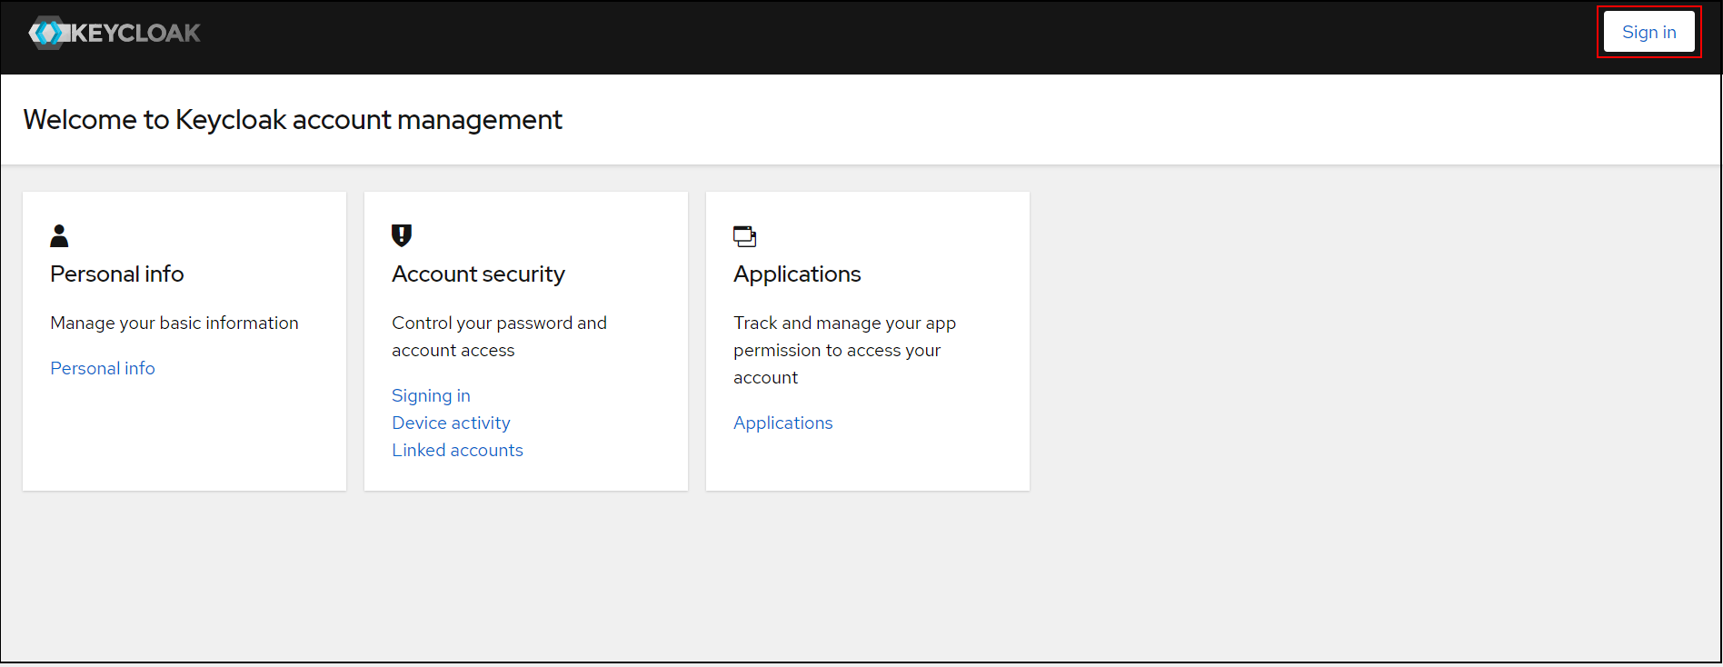Viewport: 1723px width, 667px height.
Task: Click the shield icon above Account security
Action: tap(402, 236)
